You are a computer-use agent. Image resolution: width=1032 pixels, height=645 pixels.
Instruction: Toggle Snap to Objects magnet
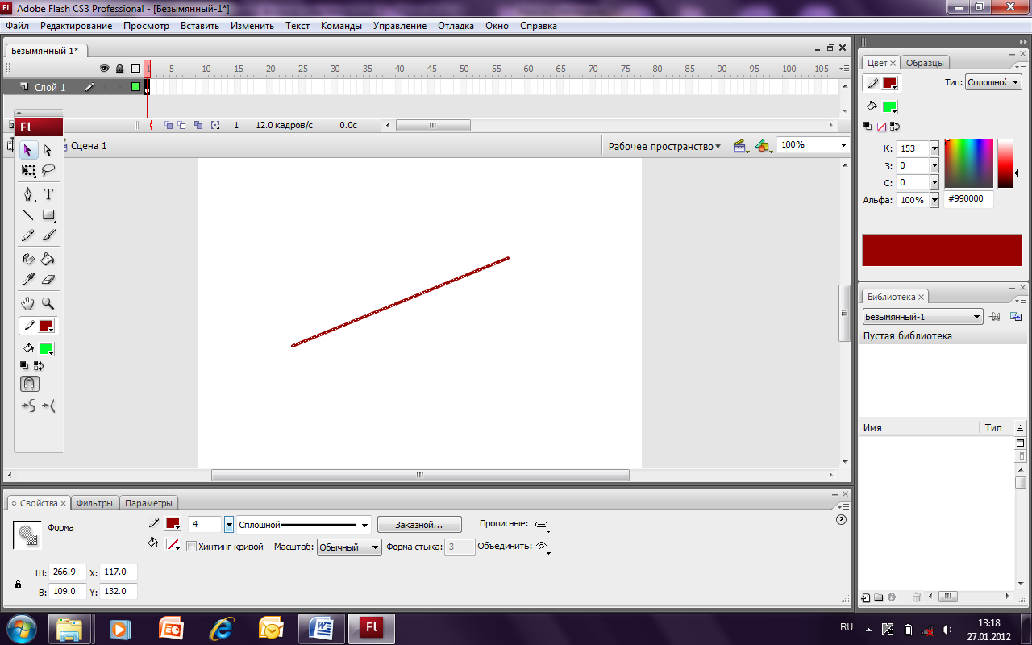pos(29,385)
